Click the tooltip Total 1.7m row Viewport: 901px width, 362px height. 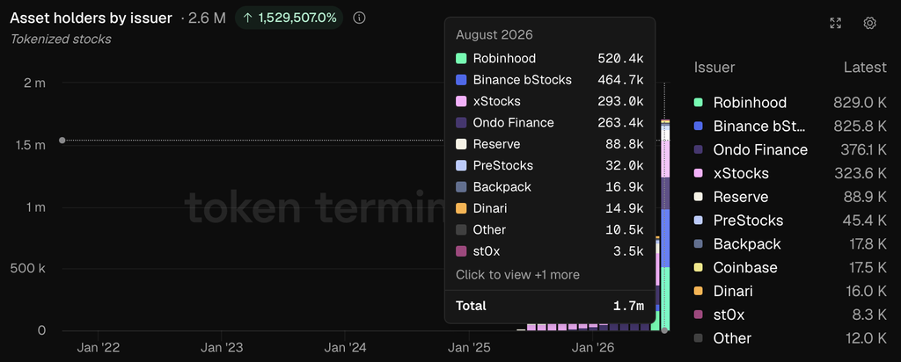(549, 306)
